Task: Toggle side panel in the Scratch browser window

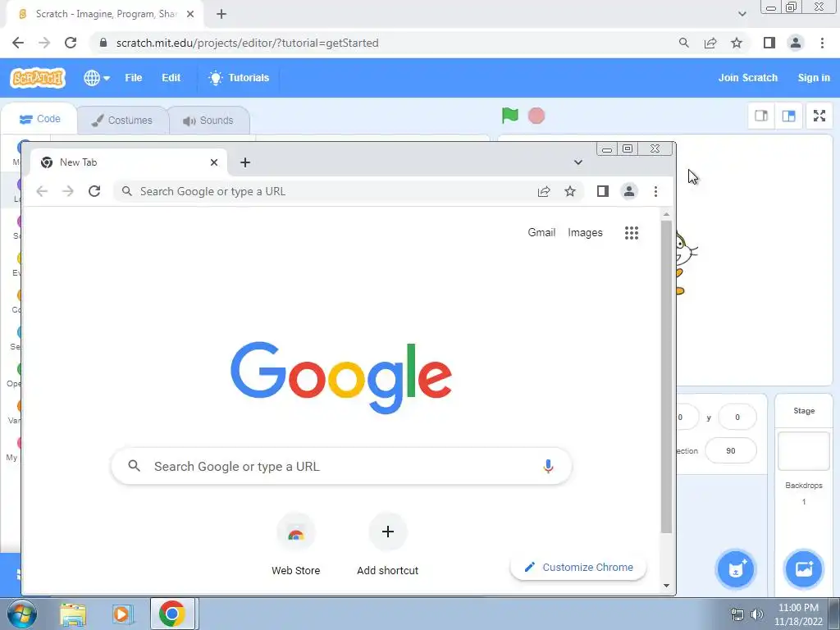Action: (x=769, y=43)
